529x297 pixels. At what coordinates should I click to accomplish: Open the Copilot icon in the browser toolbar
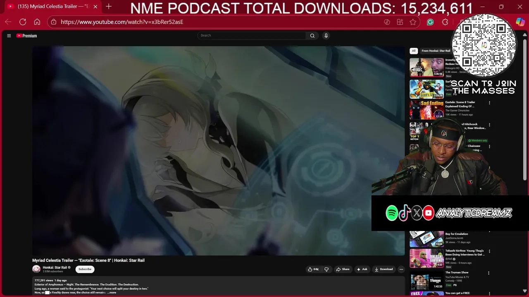click(520, 22)
